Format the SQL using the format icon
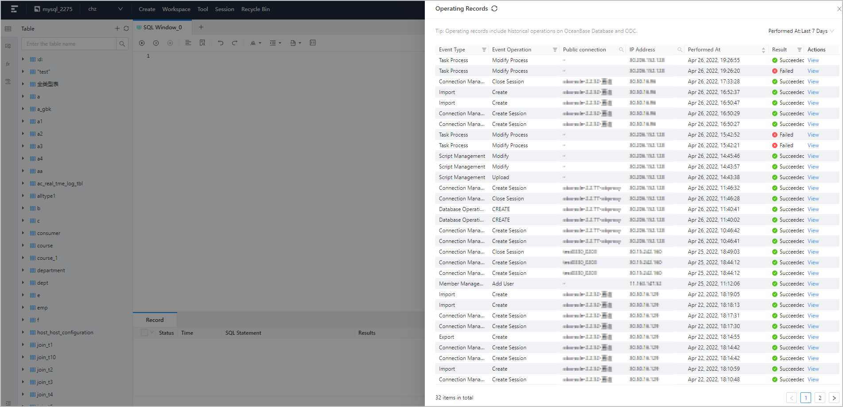The height and width of the screenshot is (407, 843). tap(188, 43)
